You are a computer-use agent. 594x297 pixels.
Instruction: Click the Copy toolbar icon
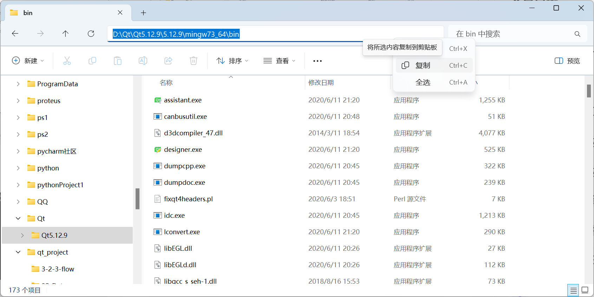coord(92,61)
